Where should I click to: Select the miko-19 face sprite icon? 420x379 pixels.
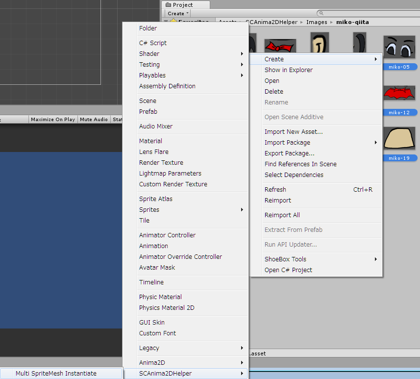click(399, 139)
